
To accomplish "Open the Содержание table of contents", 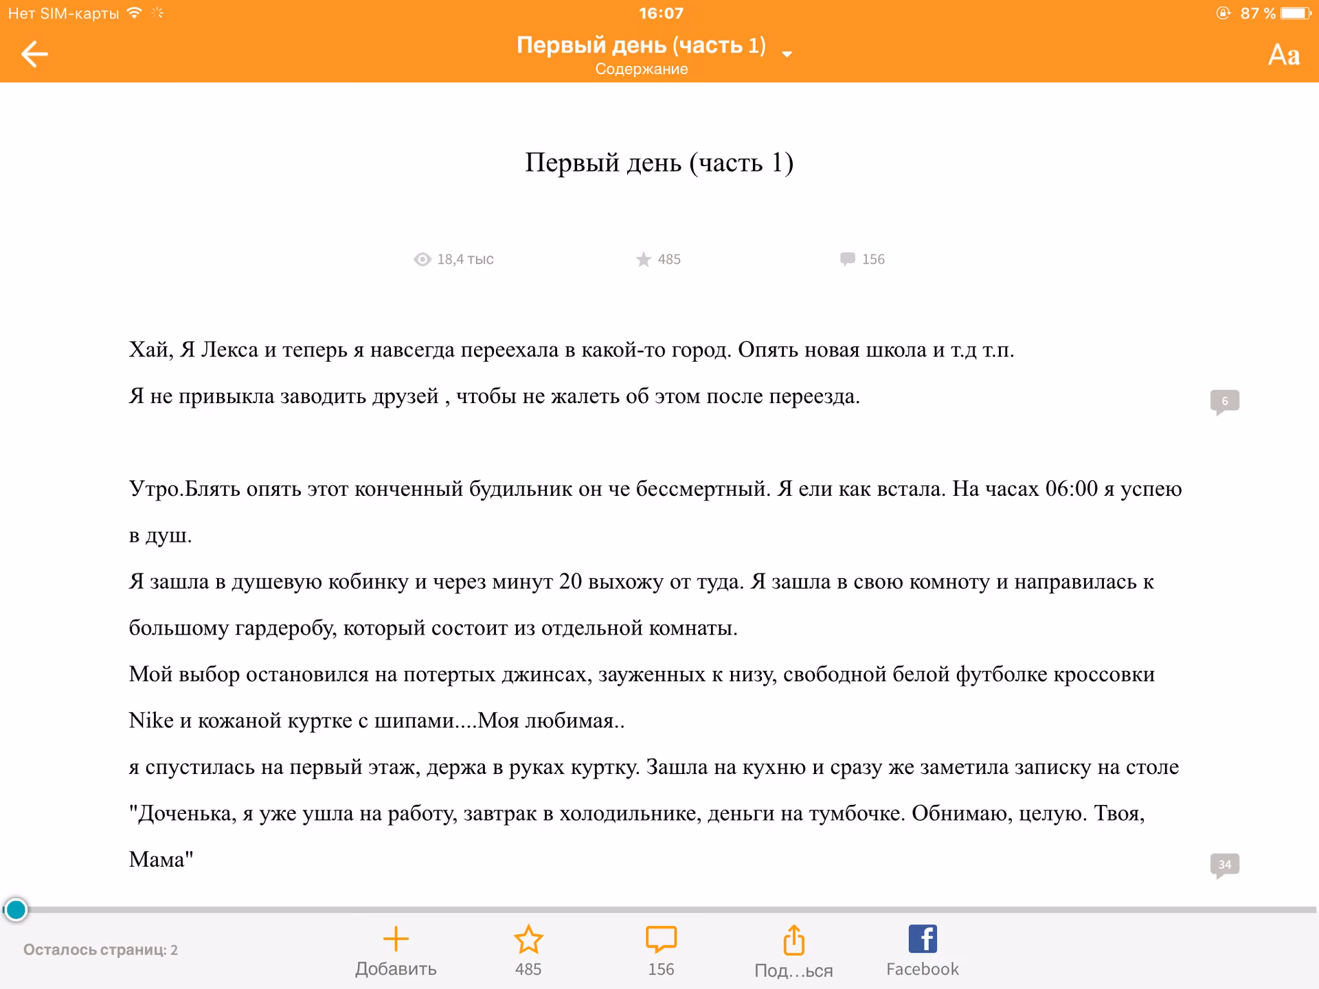I will tap(641, 69).
